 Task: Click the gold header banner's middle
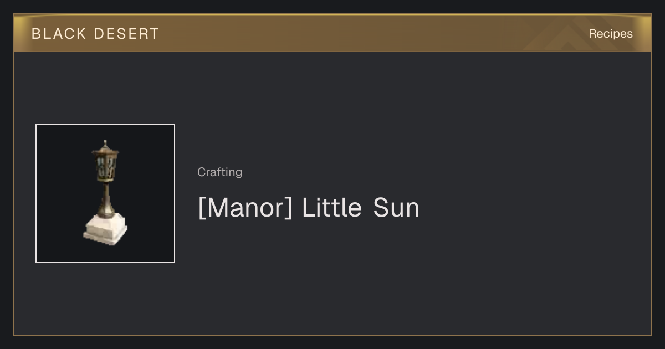(332, 33)
